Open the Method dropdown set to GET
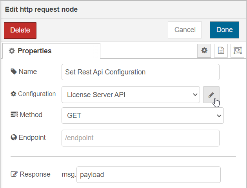Viewport: 247px width, 188px height. [143, 116]
